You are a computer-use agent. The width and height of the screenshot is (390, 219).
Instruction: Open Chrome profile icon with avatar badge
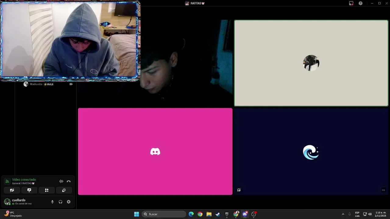coord(236,214)
